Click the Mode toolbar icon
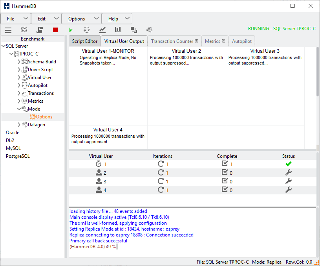The width and height of the screenshot is (320, 266). coord(133,30)
